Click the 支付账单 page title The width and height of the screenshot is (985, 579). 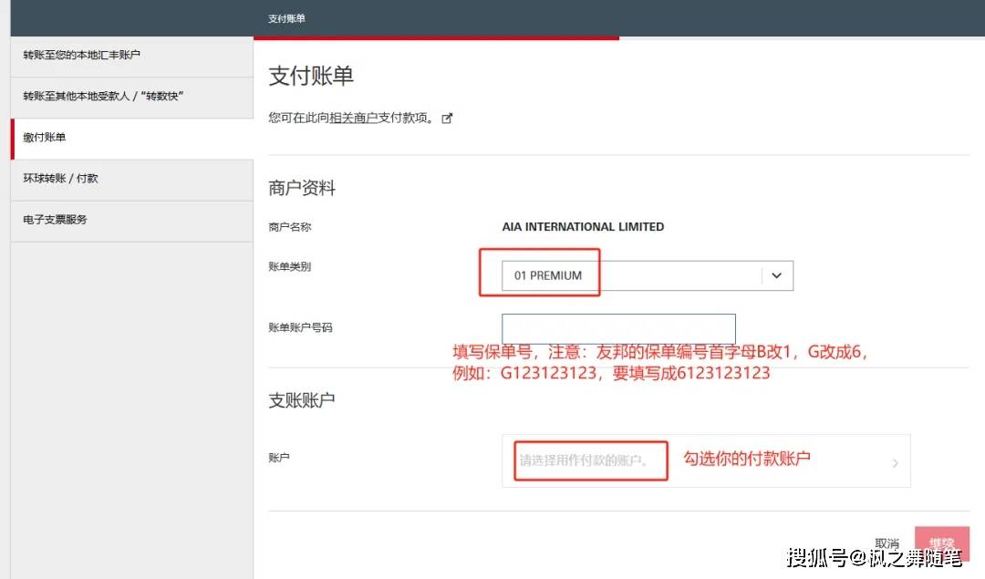click(311, 76)
